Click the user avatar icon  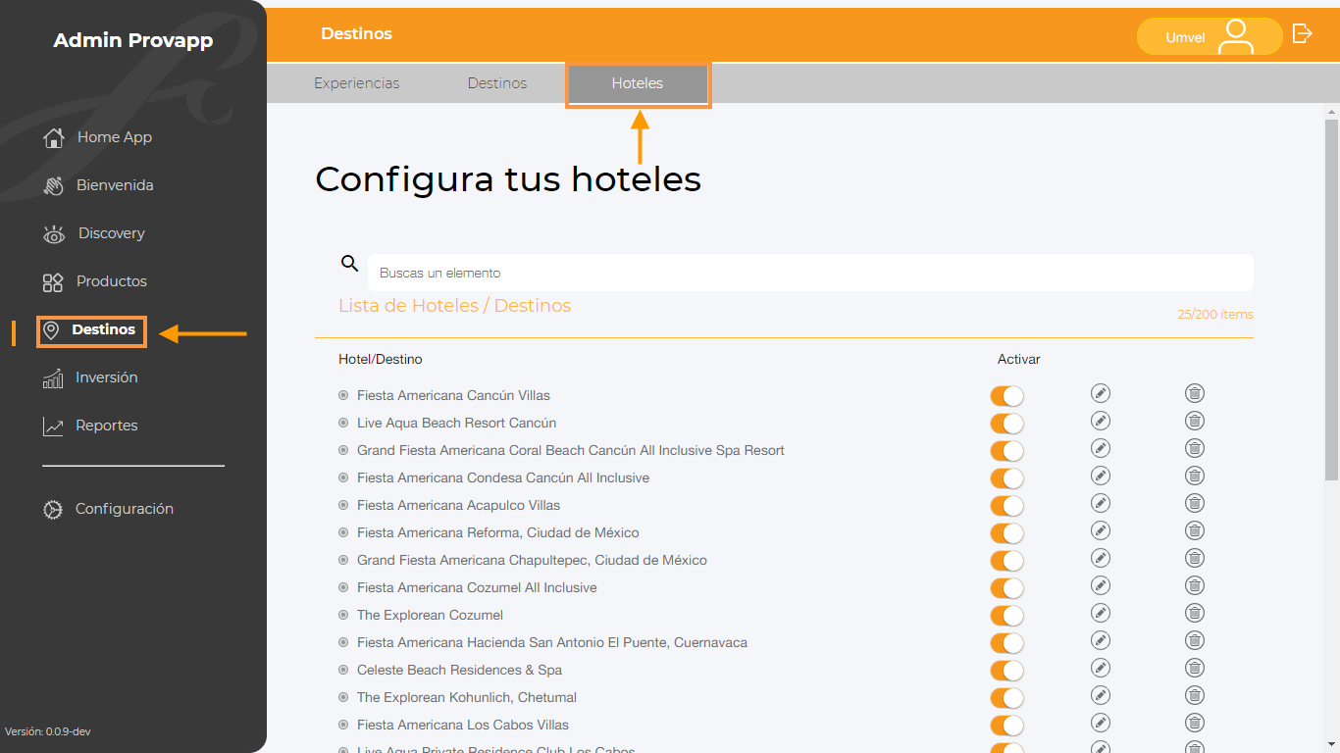[x=1236, y=36]
